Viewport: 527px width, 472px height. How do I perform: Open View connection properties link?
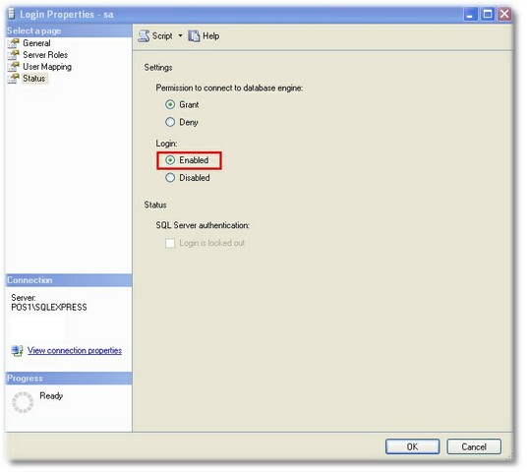(75, 350)
